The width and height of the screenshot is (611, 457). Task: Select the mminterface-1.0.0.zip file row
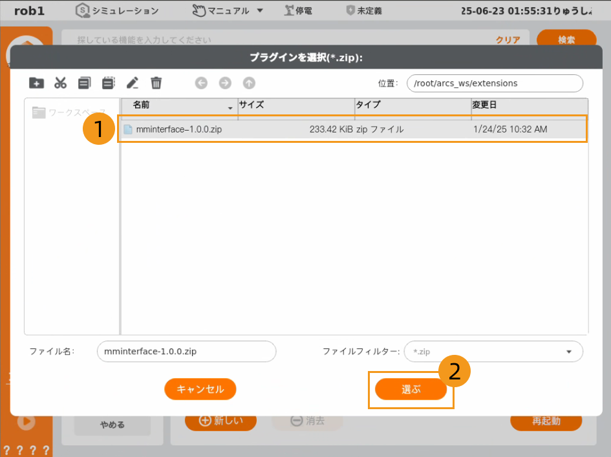(352, 129)
